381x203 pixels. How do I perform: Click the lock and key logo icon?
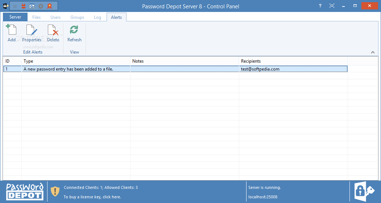coord(364,191)
